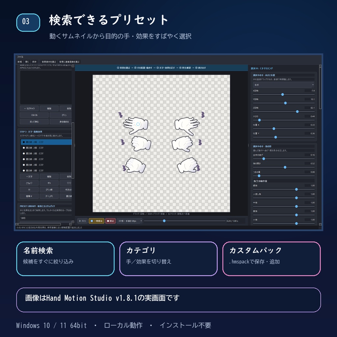Click the X回転 value field showing -7.9
The width and height of the screenshot is (337, 337).
click(x=310, y=91)
